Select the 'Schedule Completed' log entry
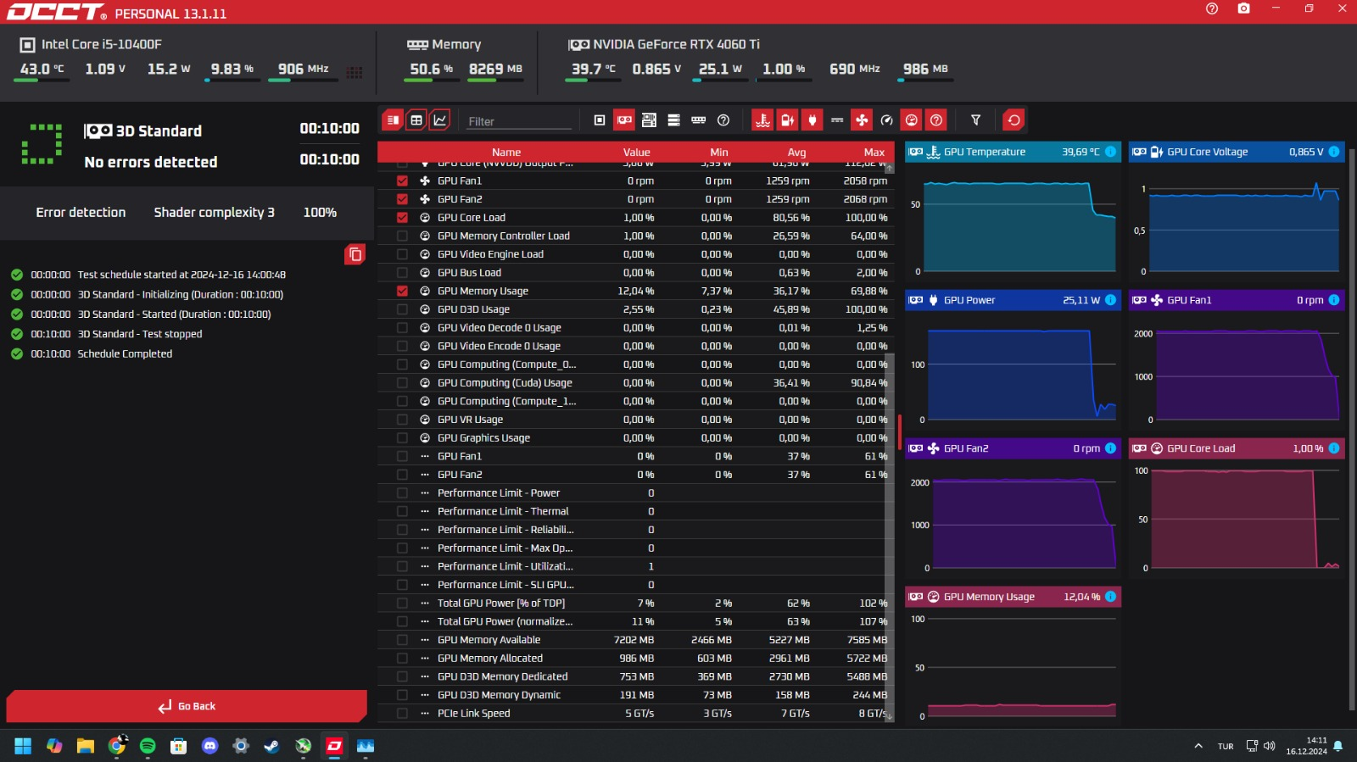Screen dimensions: 1357x762 coord(125,353)
